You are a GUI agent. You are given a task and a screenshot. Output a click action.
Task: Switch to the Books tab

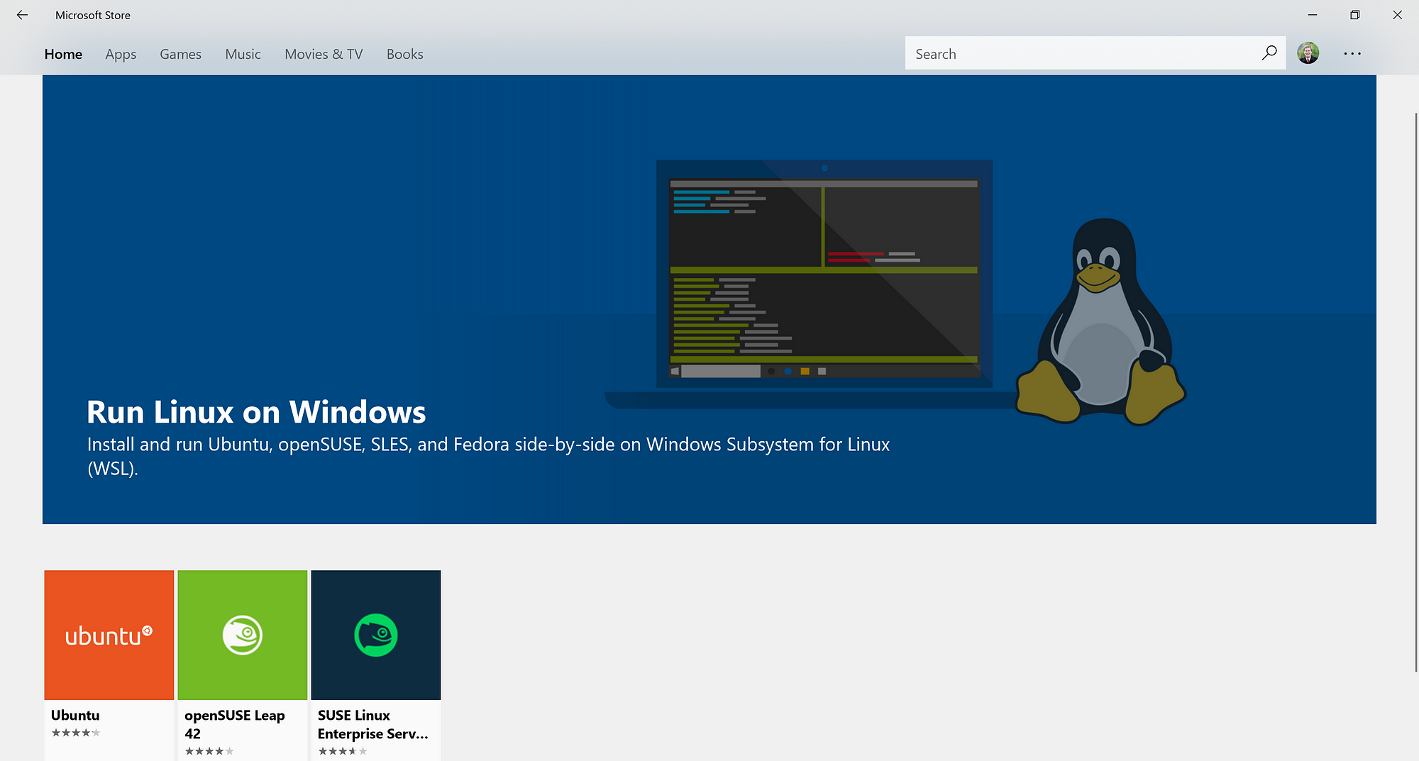(404, 54)
